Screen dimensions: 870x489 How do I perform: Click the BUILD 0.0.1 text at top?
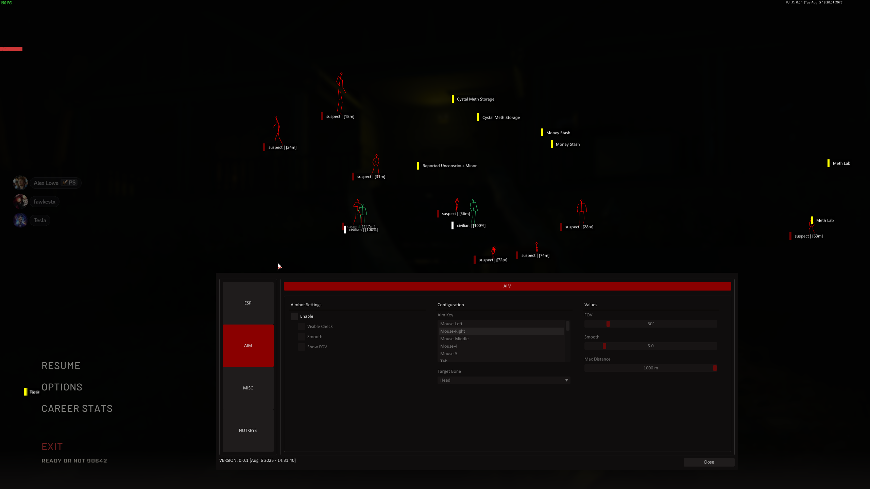point(814,2)
